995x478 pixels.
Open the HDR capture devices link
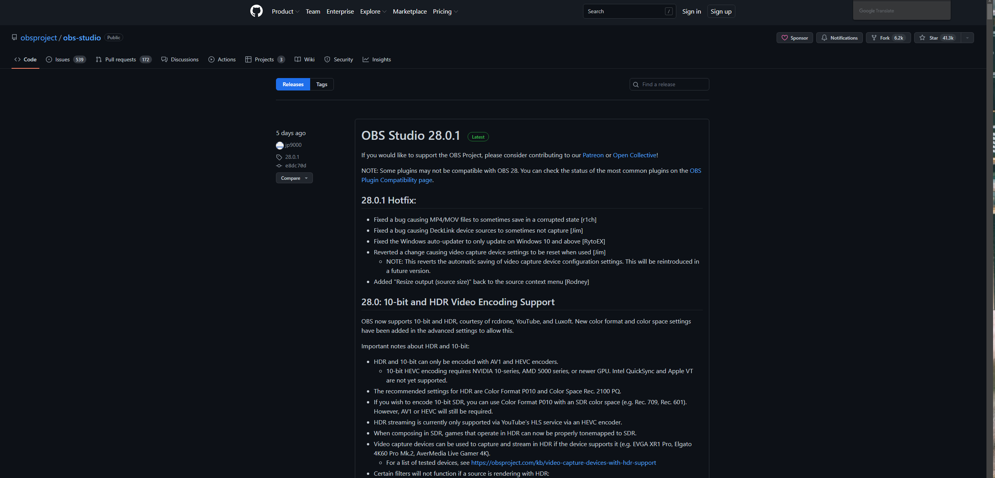pos(563,462)
